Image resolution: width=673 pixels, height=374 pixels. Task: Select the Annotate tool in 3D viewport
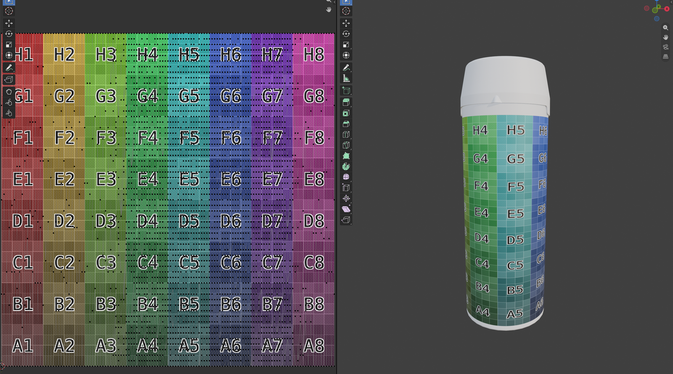click(x=346, y=67)
